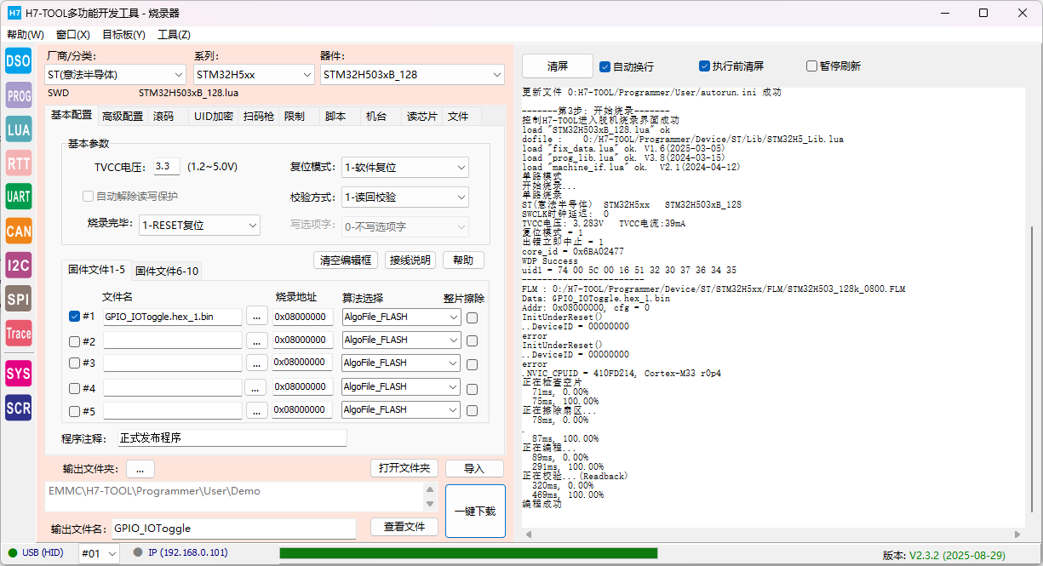Click the H7 application logo icon
The height and width of the screenshot is (566, 1043).
tap(14, 13)
